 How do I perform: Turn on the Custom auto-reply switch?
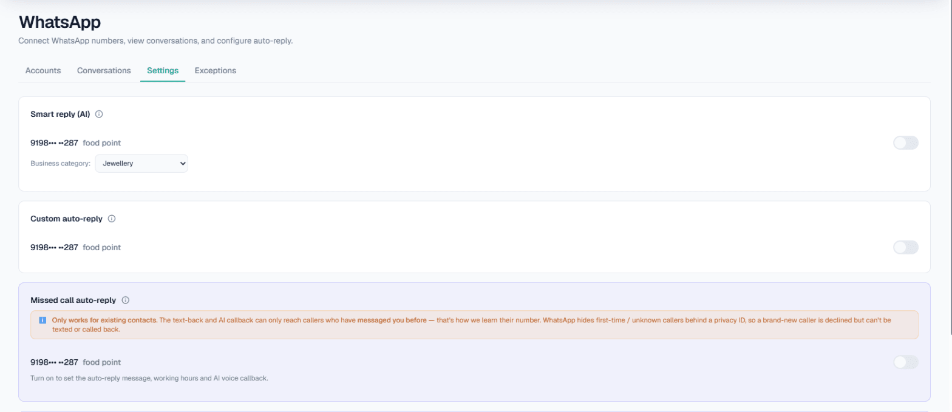[x=906, y=247]
